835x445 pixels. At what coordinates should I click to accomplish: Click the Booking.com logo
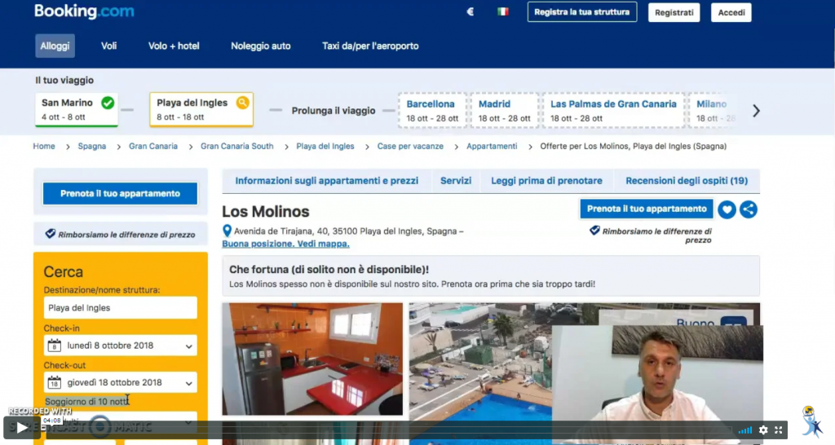[x=84, y=11]
